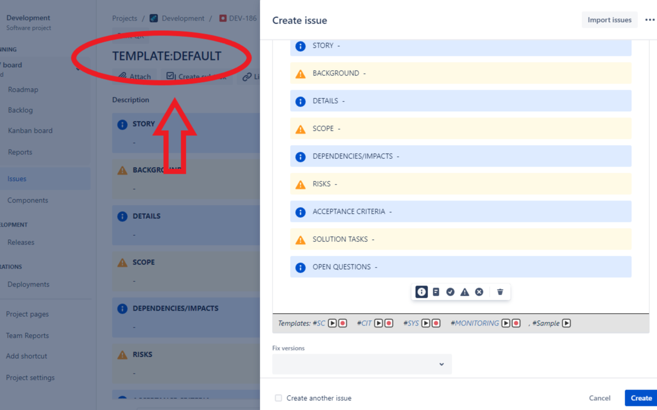Viewport: 657px width, 410px height.
Task: Click the info icon on DETAILS panel in dialog
Action: click(x=301, y=101)
